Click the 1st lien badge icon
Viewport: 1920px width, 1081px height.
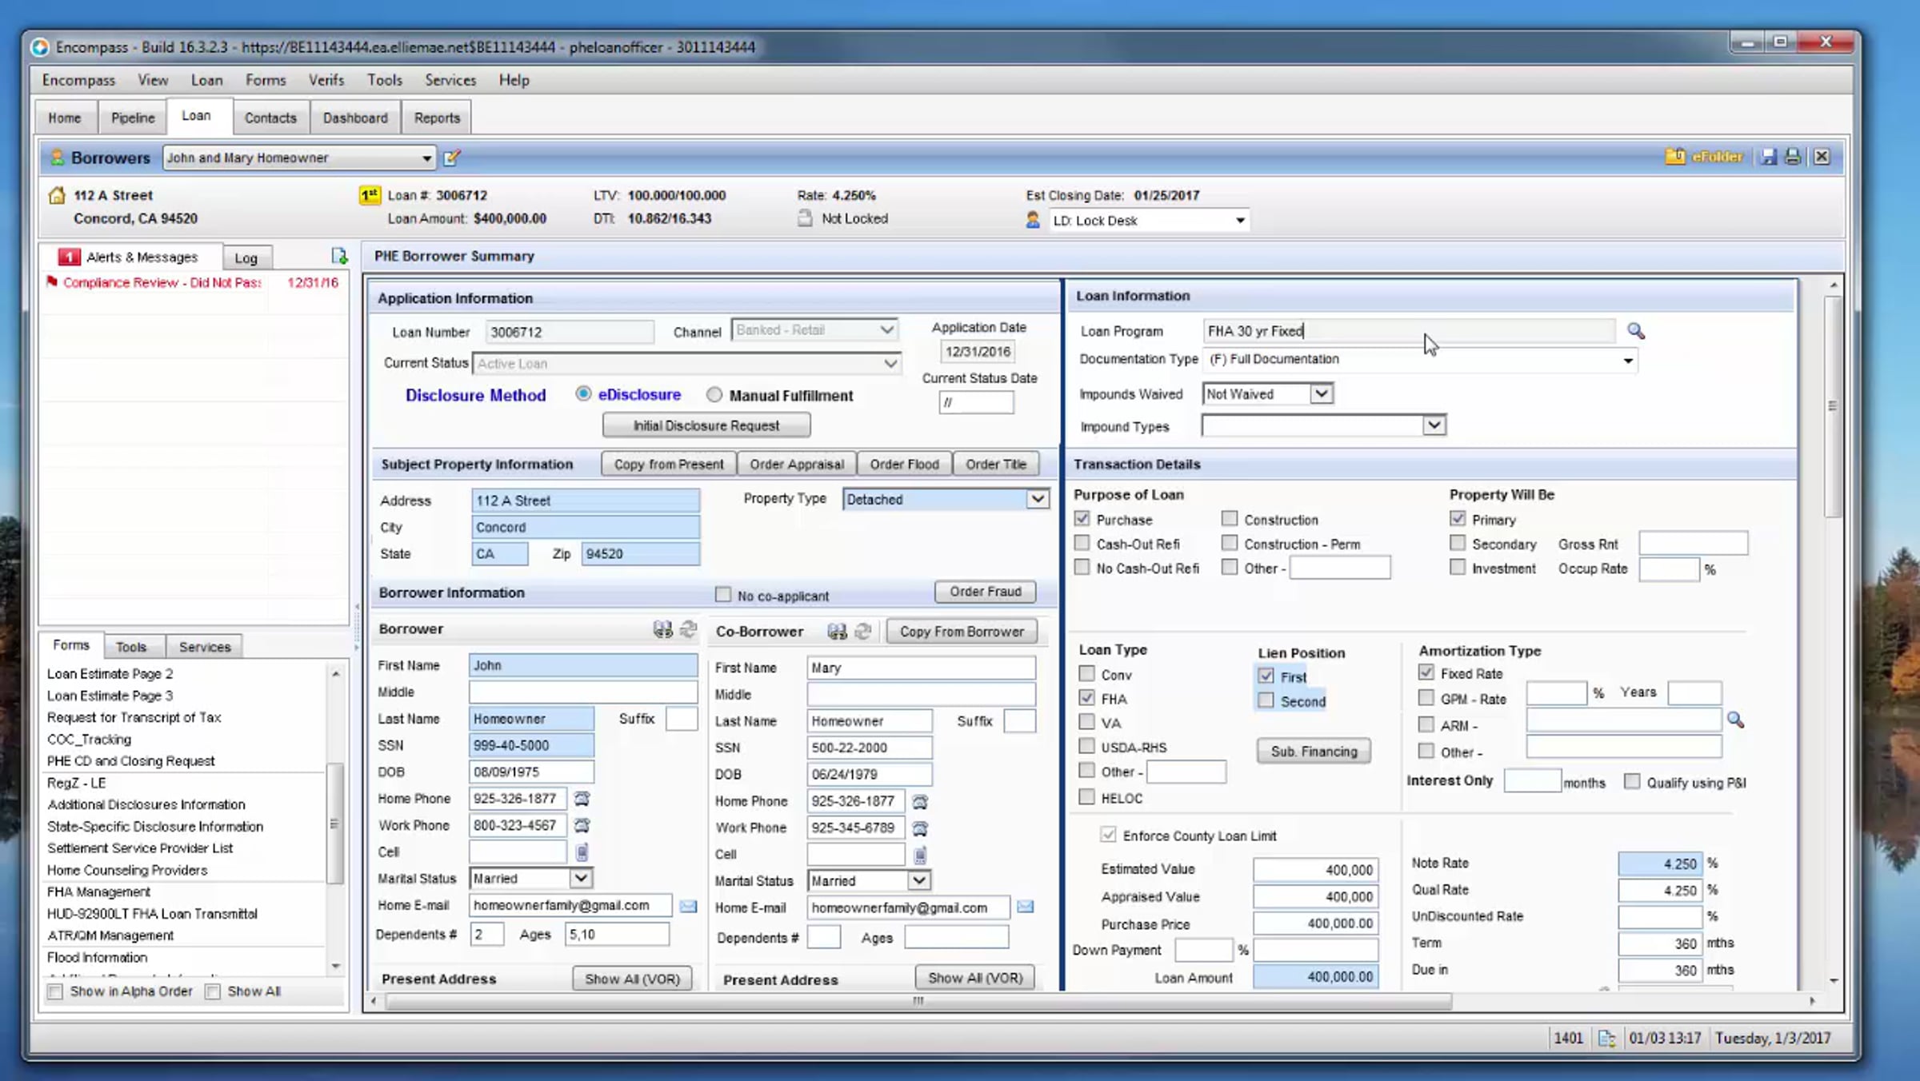(x=370, y=195)
